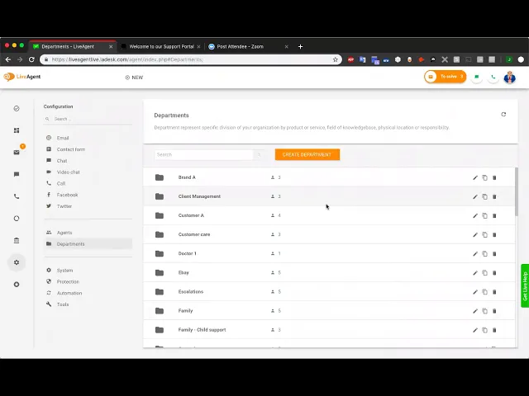Screen dimensions: 529x396
Task: Click the plus circle extensions icon in sidebar
Action: tap(17, 285)
